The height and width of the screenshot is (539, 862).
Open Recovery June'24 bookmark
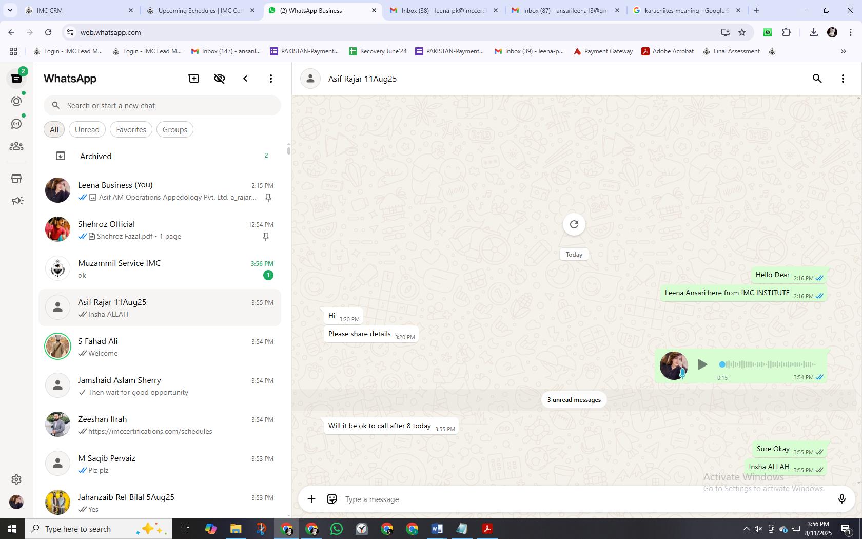pos(378,51)
